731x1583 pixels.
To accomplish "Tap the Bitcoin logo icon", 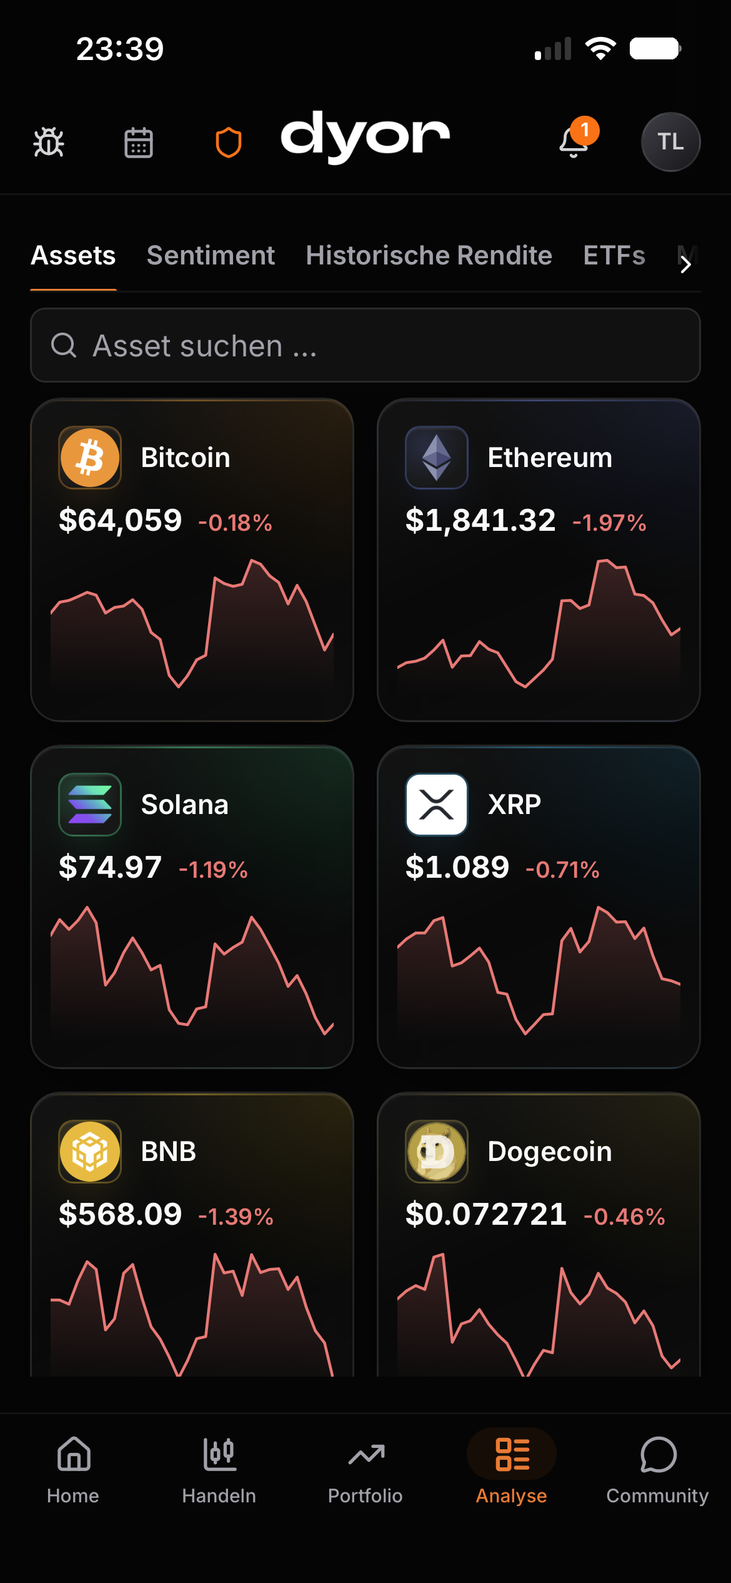I will [x=90, y=458].
